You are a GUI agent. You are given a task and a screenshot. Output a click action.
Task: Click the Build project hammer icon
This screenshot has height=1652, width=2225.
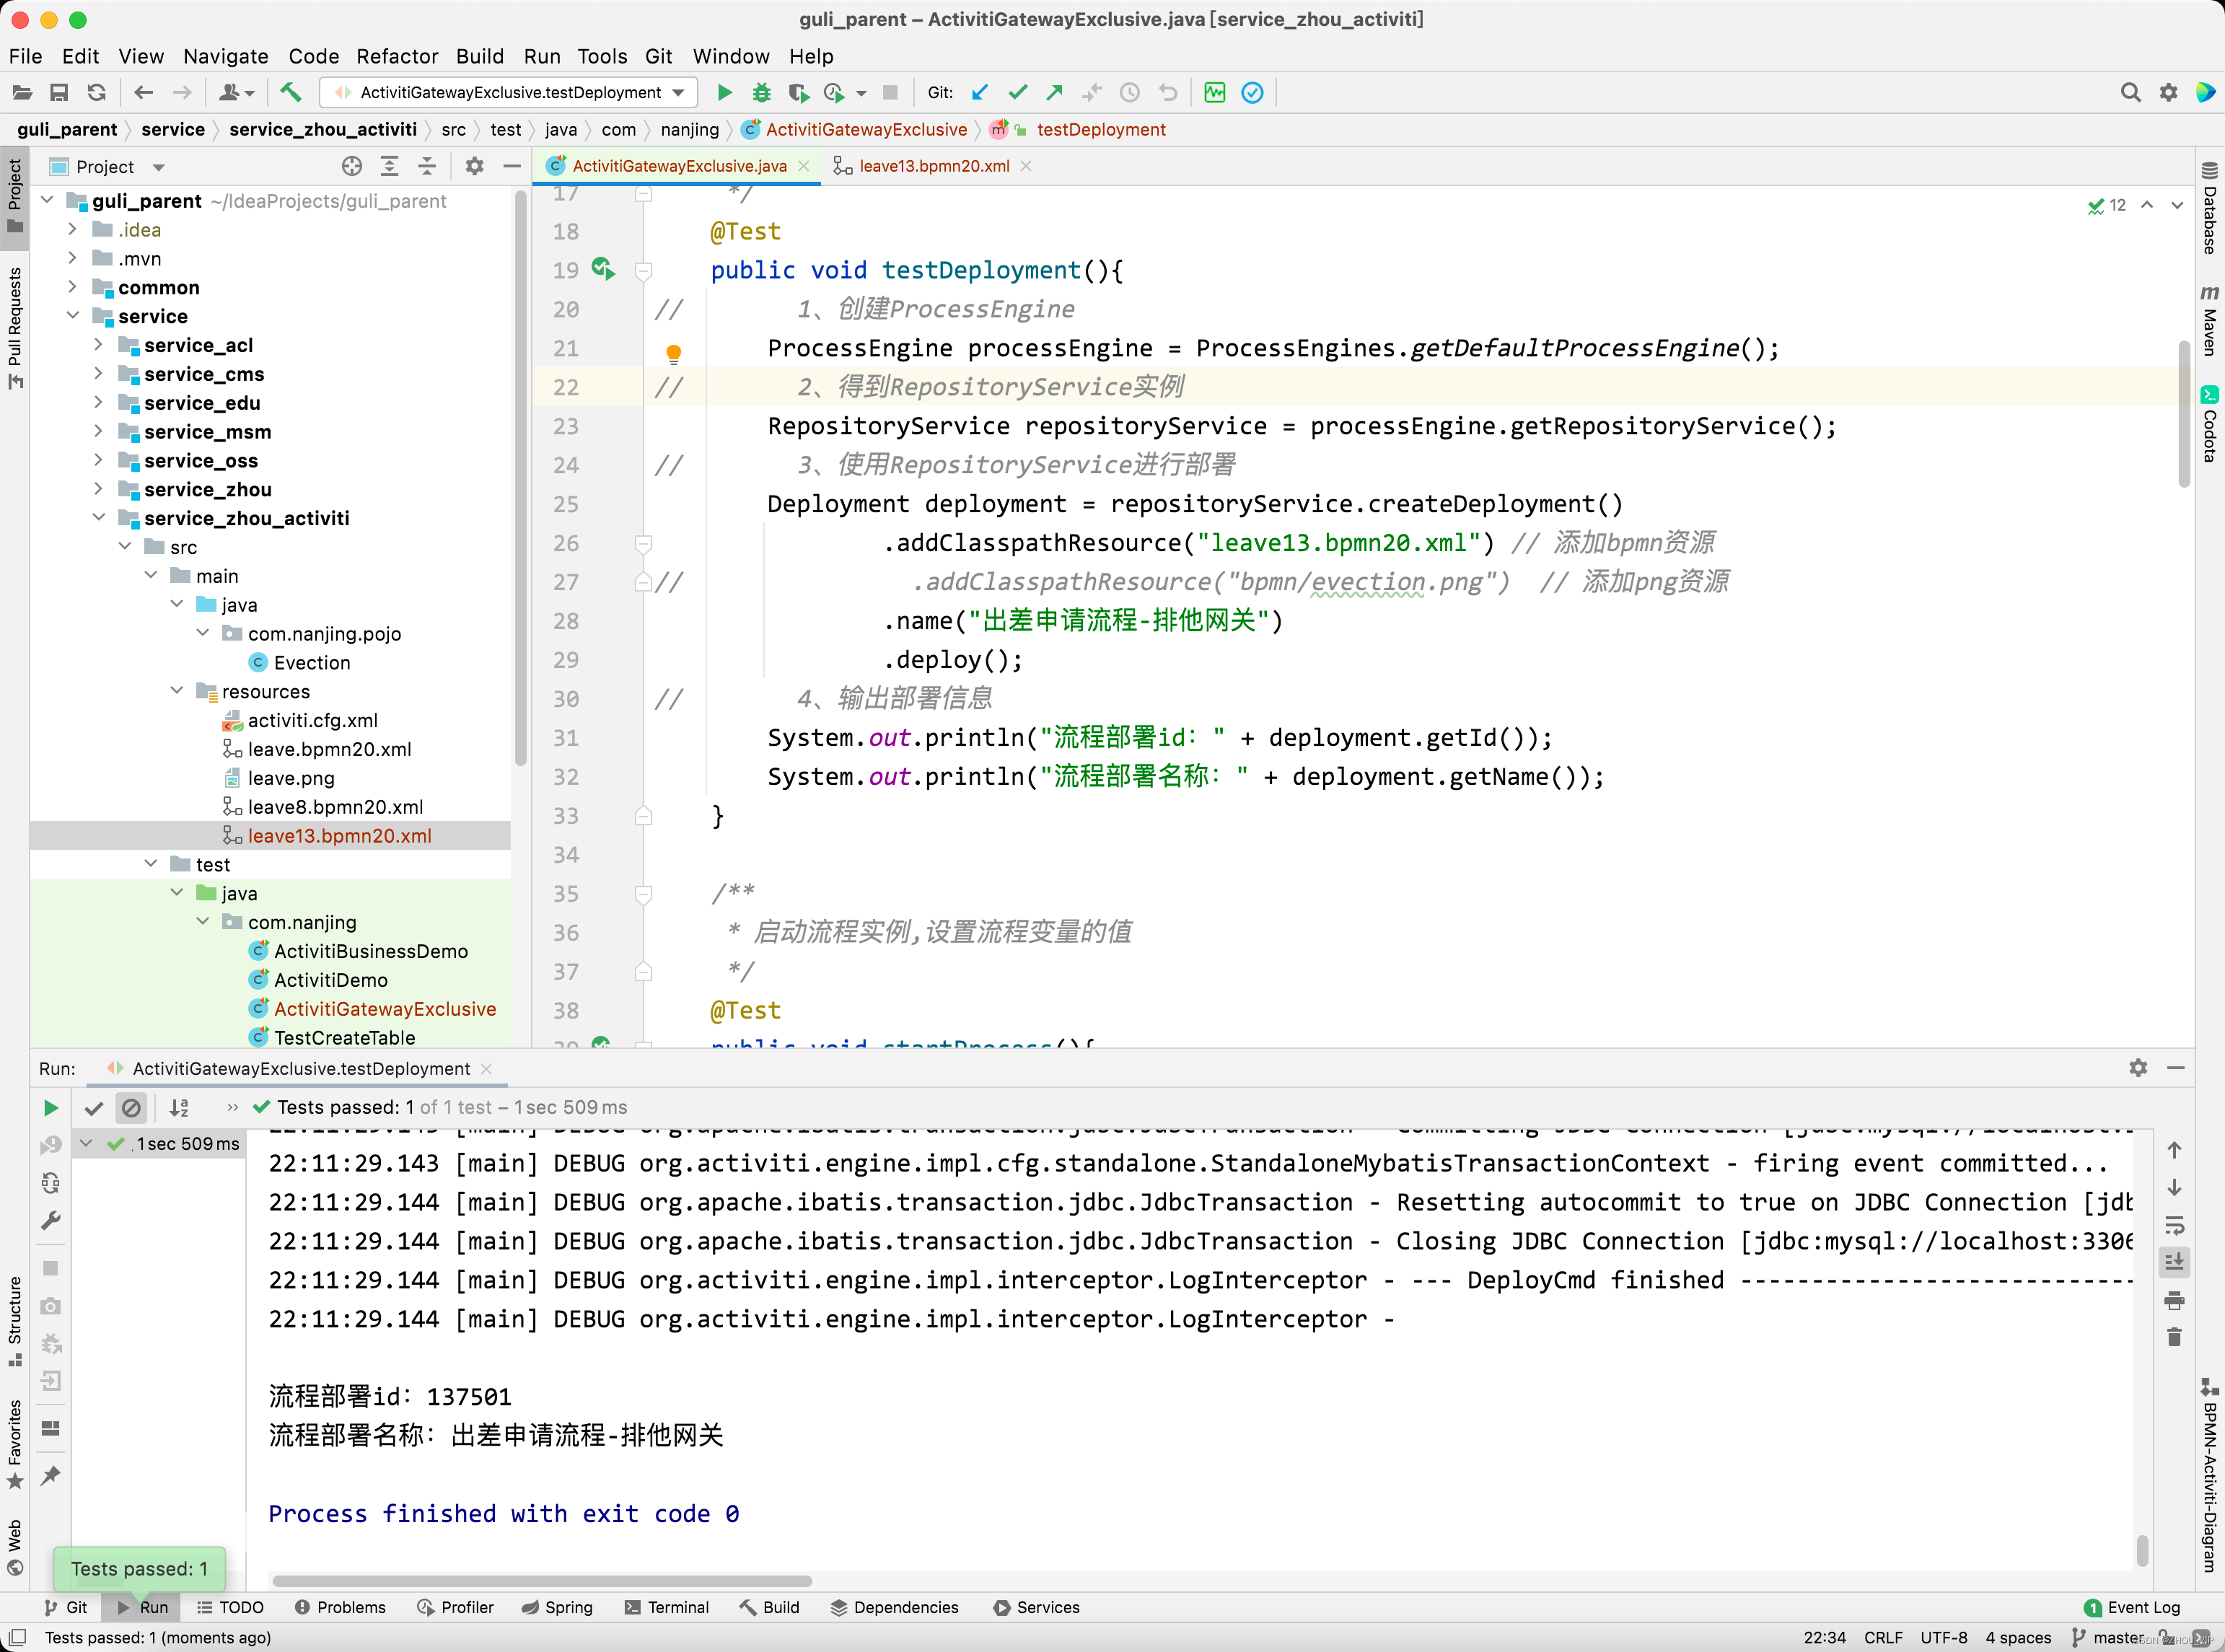(x=290, y=93)
